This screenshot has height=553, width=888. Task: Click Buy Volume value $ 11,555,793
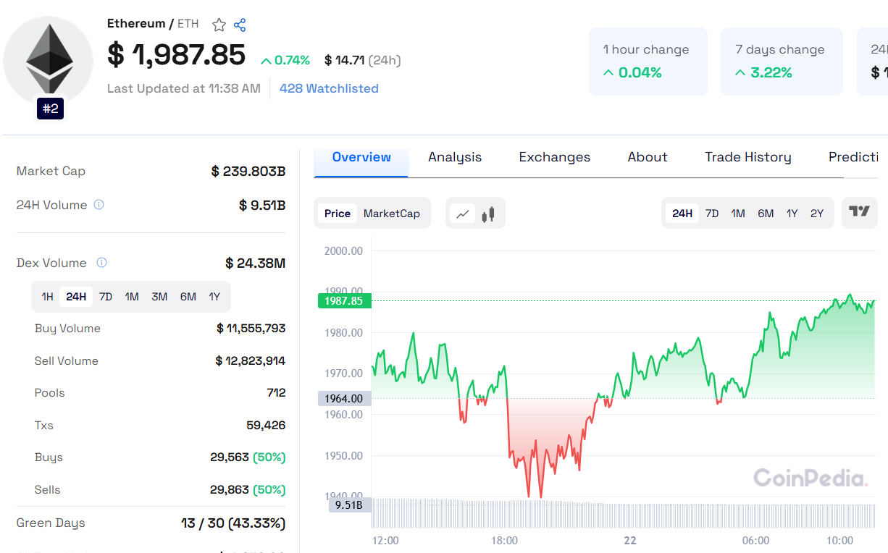(251, 329)
